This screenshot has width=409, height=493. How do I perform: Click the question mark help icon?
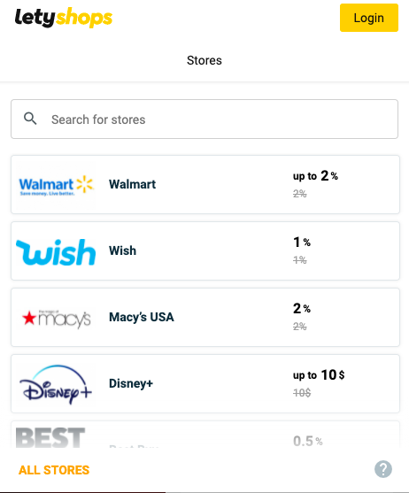click(383, 469)
